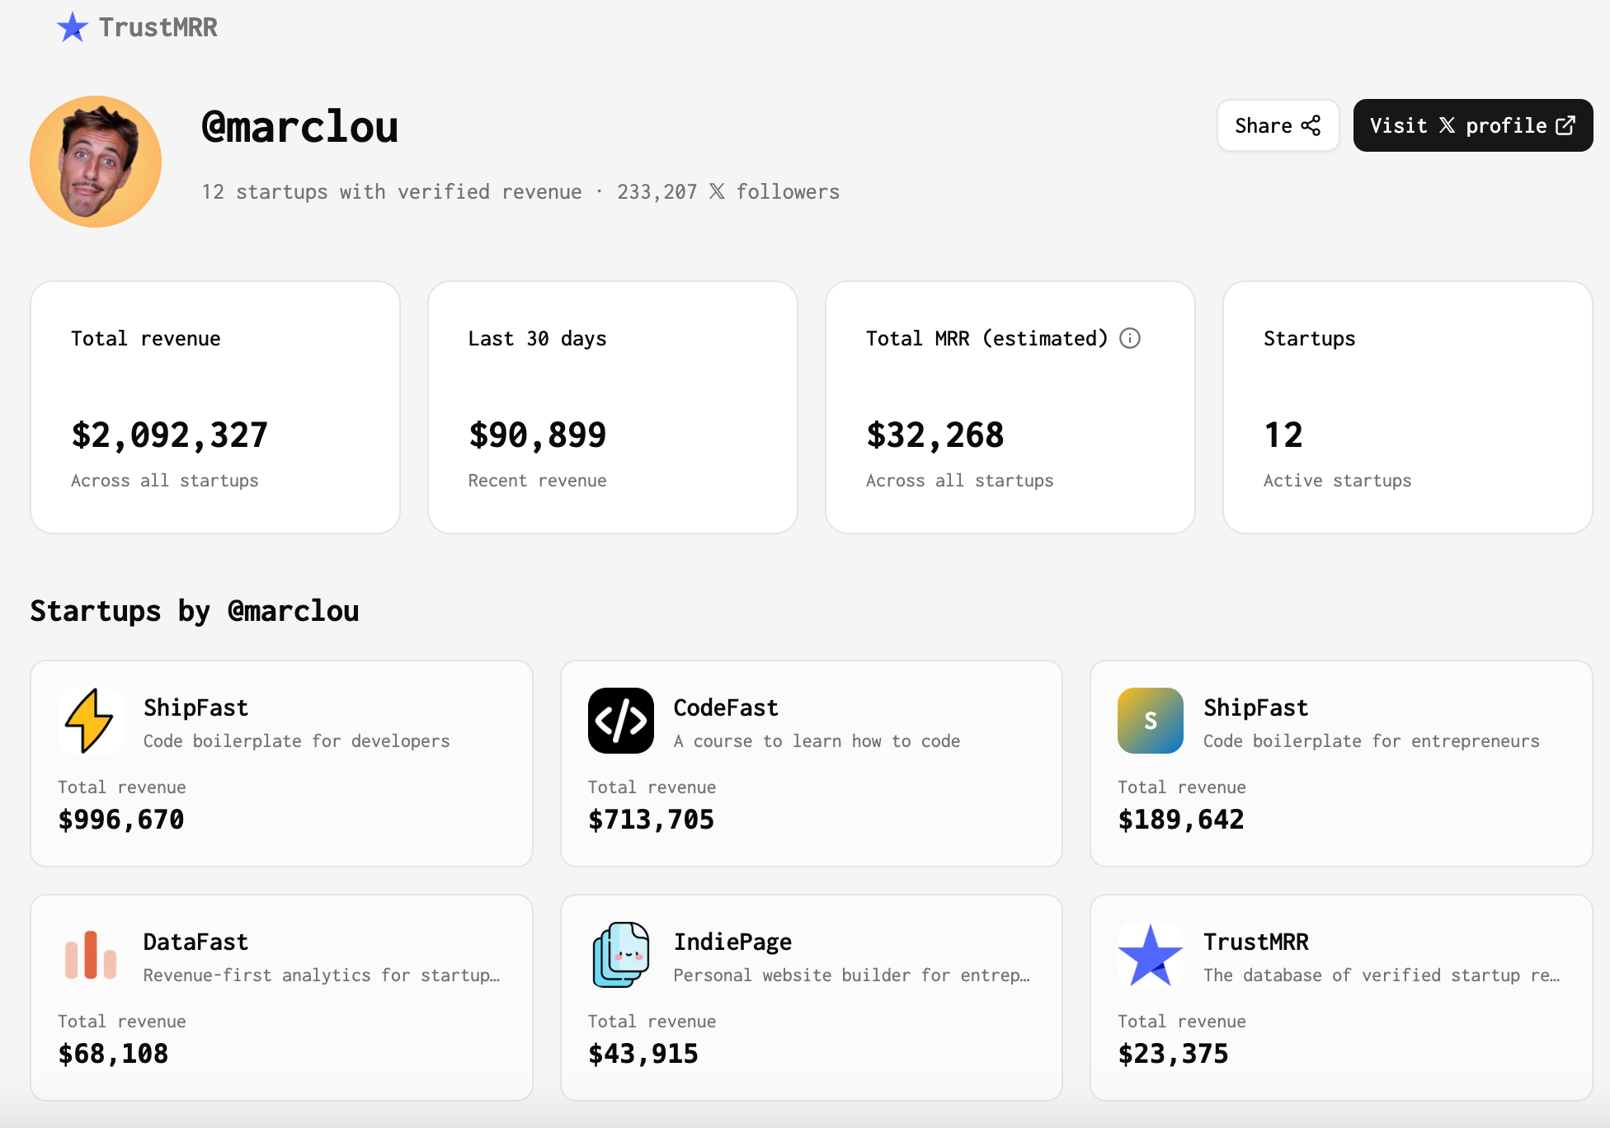Select the IndiePage startup title
This screenshot has height=1128, width=1610.
pyautogui.click(x=732, y=942)
